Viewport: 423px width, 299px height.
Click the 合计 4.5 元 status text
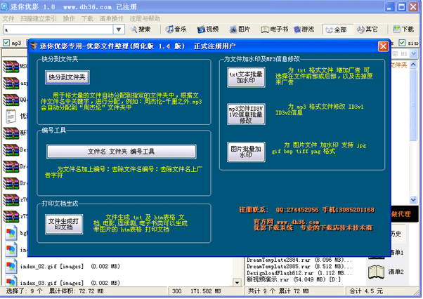366,291
